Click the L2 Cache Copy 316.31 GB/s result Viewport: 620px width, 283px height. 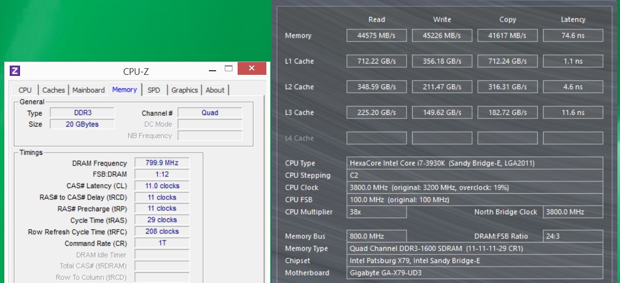(508, 87)
